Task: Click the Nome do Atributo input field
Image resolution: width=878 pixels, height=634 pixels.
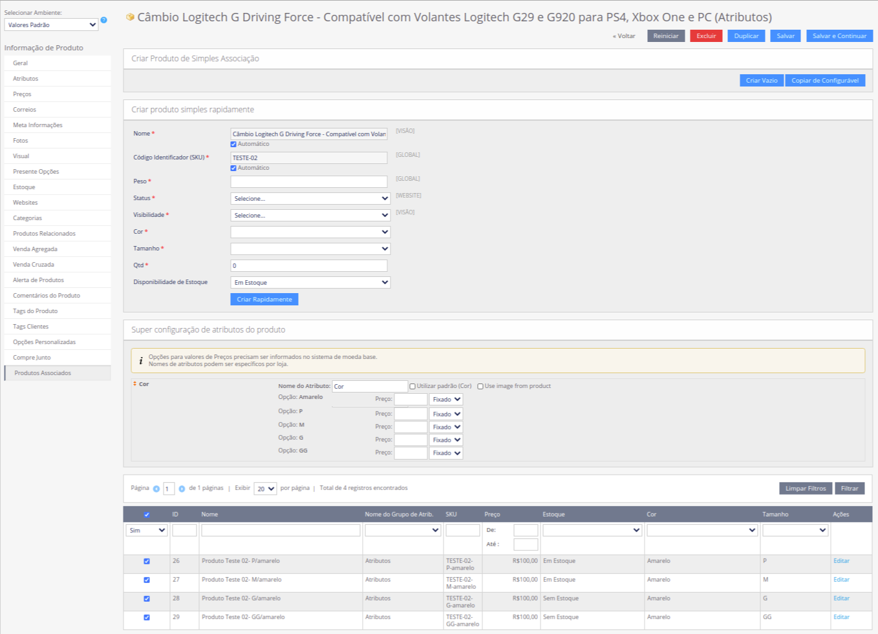Action: click(x=370, y=386)
